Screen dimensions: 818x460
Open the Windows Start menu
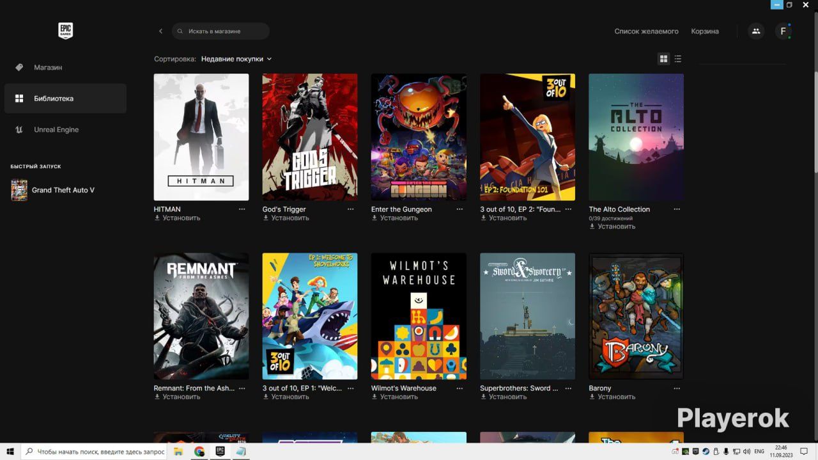pyautogui.click(x=10, y=452)
